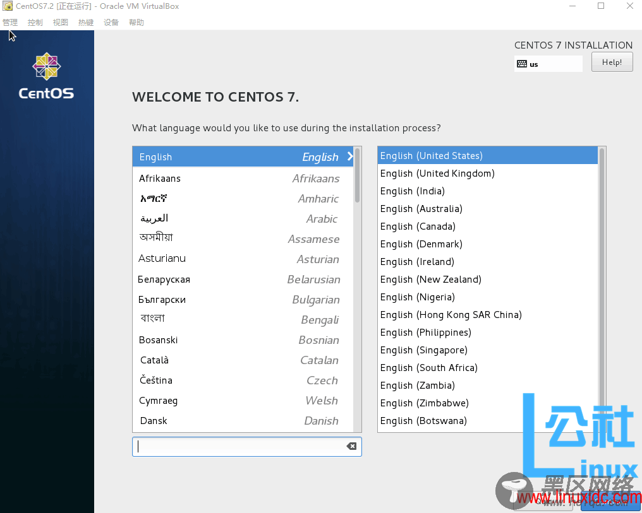Choose English (Singapore) locale

[x=488, y=350]
